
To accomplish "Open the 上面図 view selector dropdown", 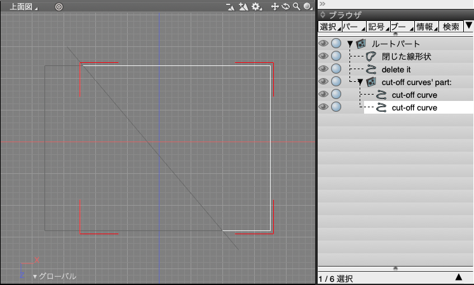I will [23, 6].
